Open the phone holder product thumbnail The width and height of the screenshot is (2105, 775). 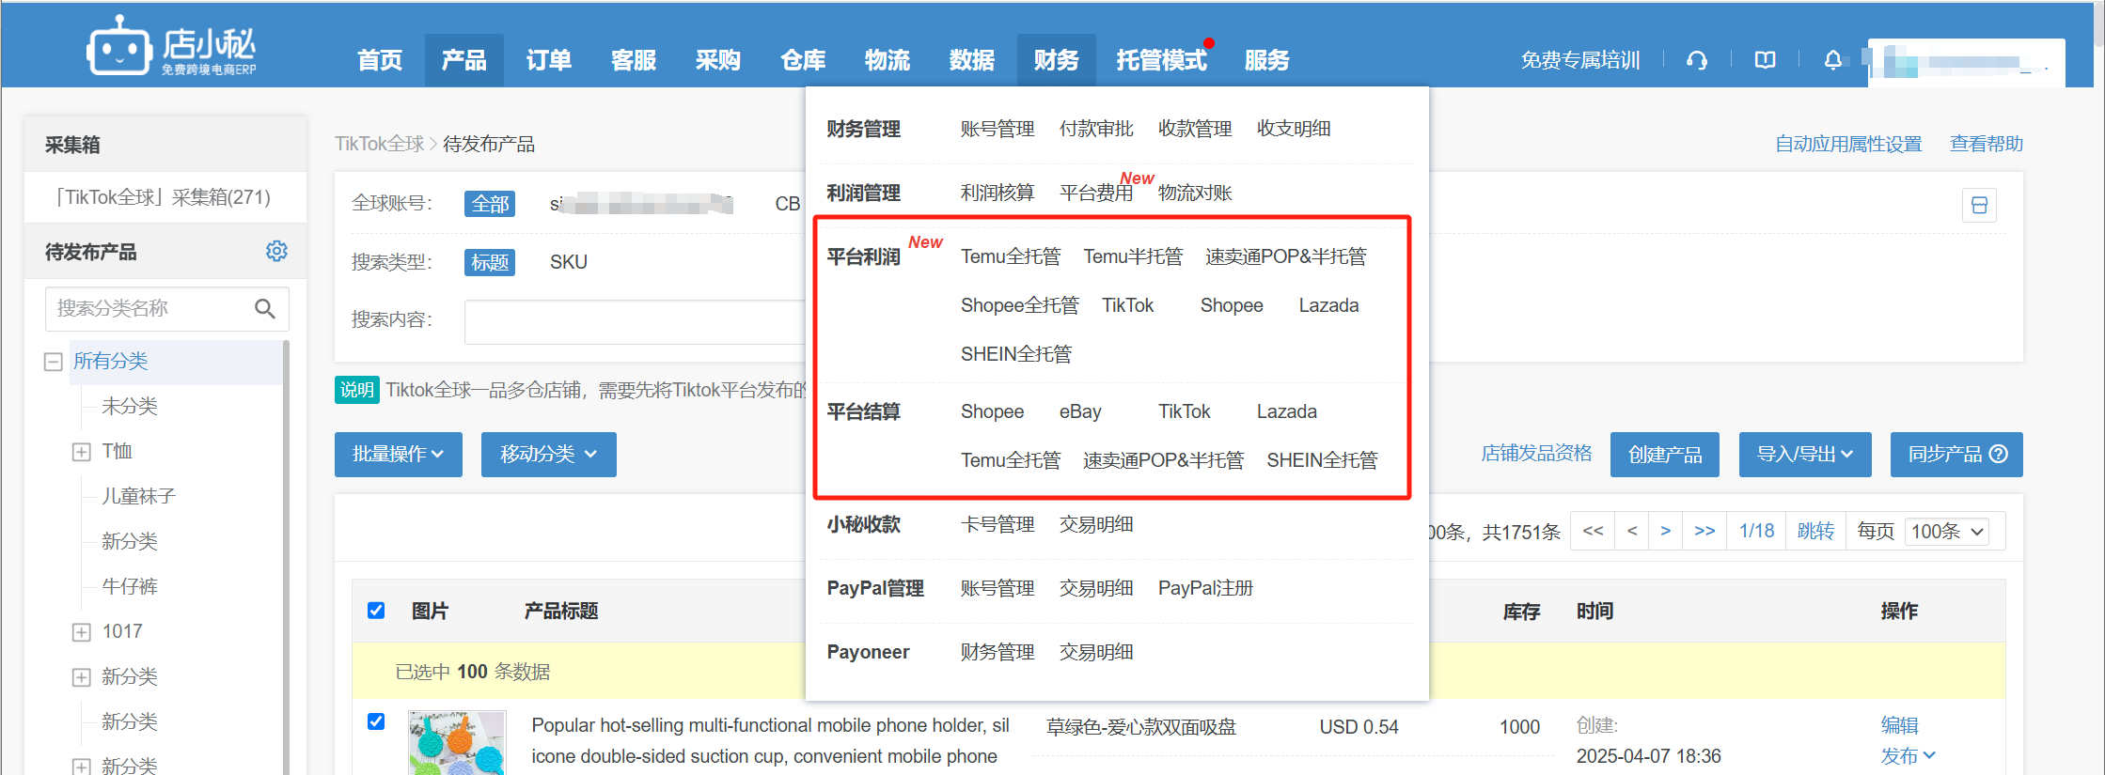pyautogui.click(x=457, y=742)
